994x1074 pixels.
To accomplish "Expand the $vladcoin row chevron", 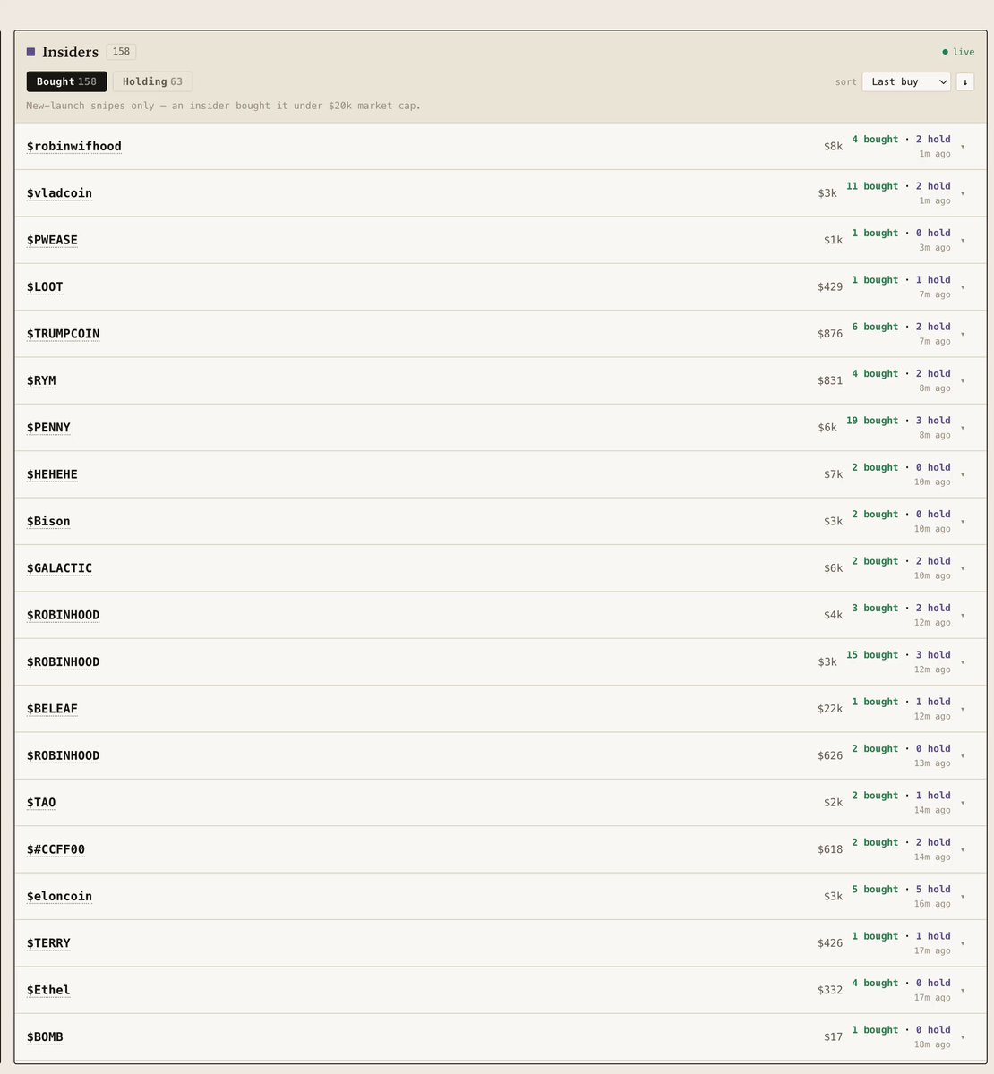I will point(963,193).
